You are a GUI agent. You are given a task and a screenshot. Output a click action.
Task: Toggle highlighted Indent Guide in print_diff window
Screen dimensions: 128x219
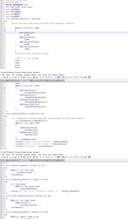pyautogui.click(x=58, y=77)
